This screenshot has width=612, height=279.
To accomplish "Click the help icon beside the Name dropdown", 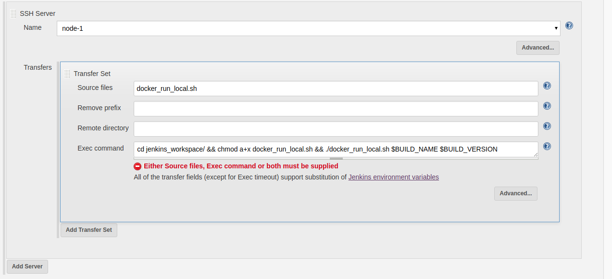I will click(x=569, y=26).
